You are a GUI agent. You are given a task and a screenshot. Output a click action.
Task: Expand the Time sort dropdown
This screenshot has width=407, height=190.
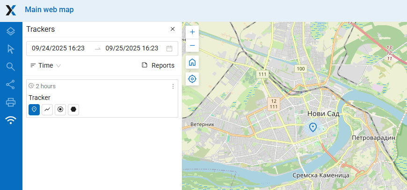(x=45, y=65)
